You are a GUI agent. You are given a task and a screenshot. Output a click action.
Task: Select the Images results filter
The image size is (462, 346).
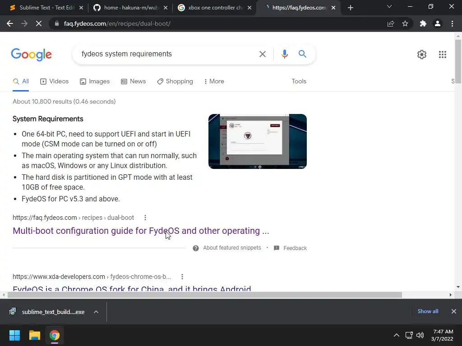(95, 82)
